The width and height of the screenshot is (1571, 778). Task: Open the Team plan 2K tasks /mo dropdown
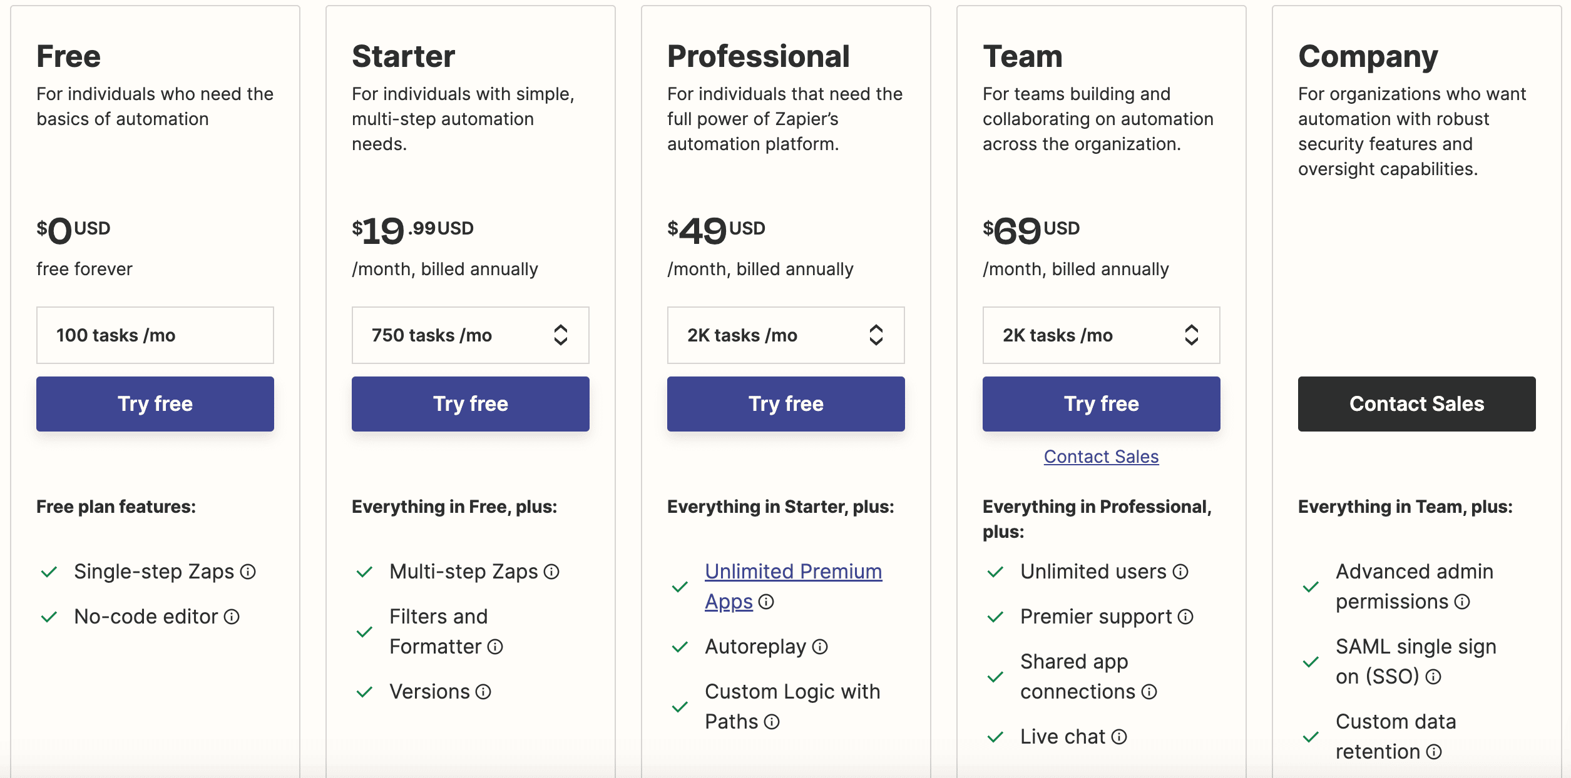tap(1102, 335)
